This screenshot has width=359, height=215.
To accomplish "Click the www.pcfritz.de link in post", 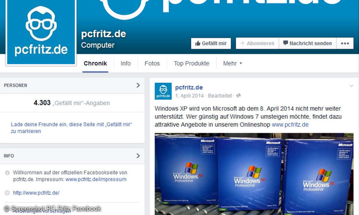I will coord(290,125).
